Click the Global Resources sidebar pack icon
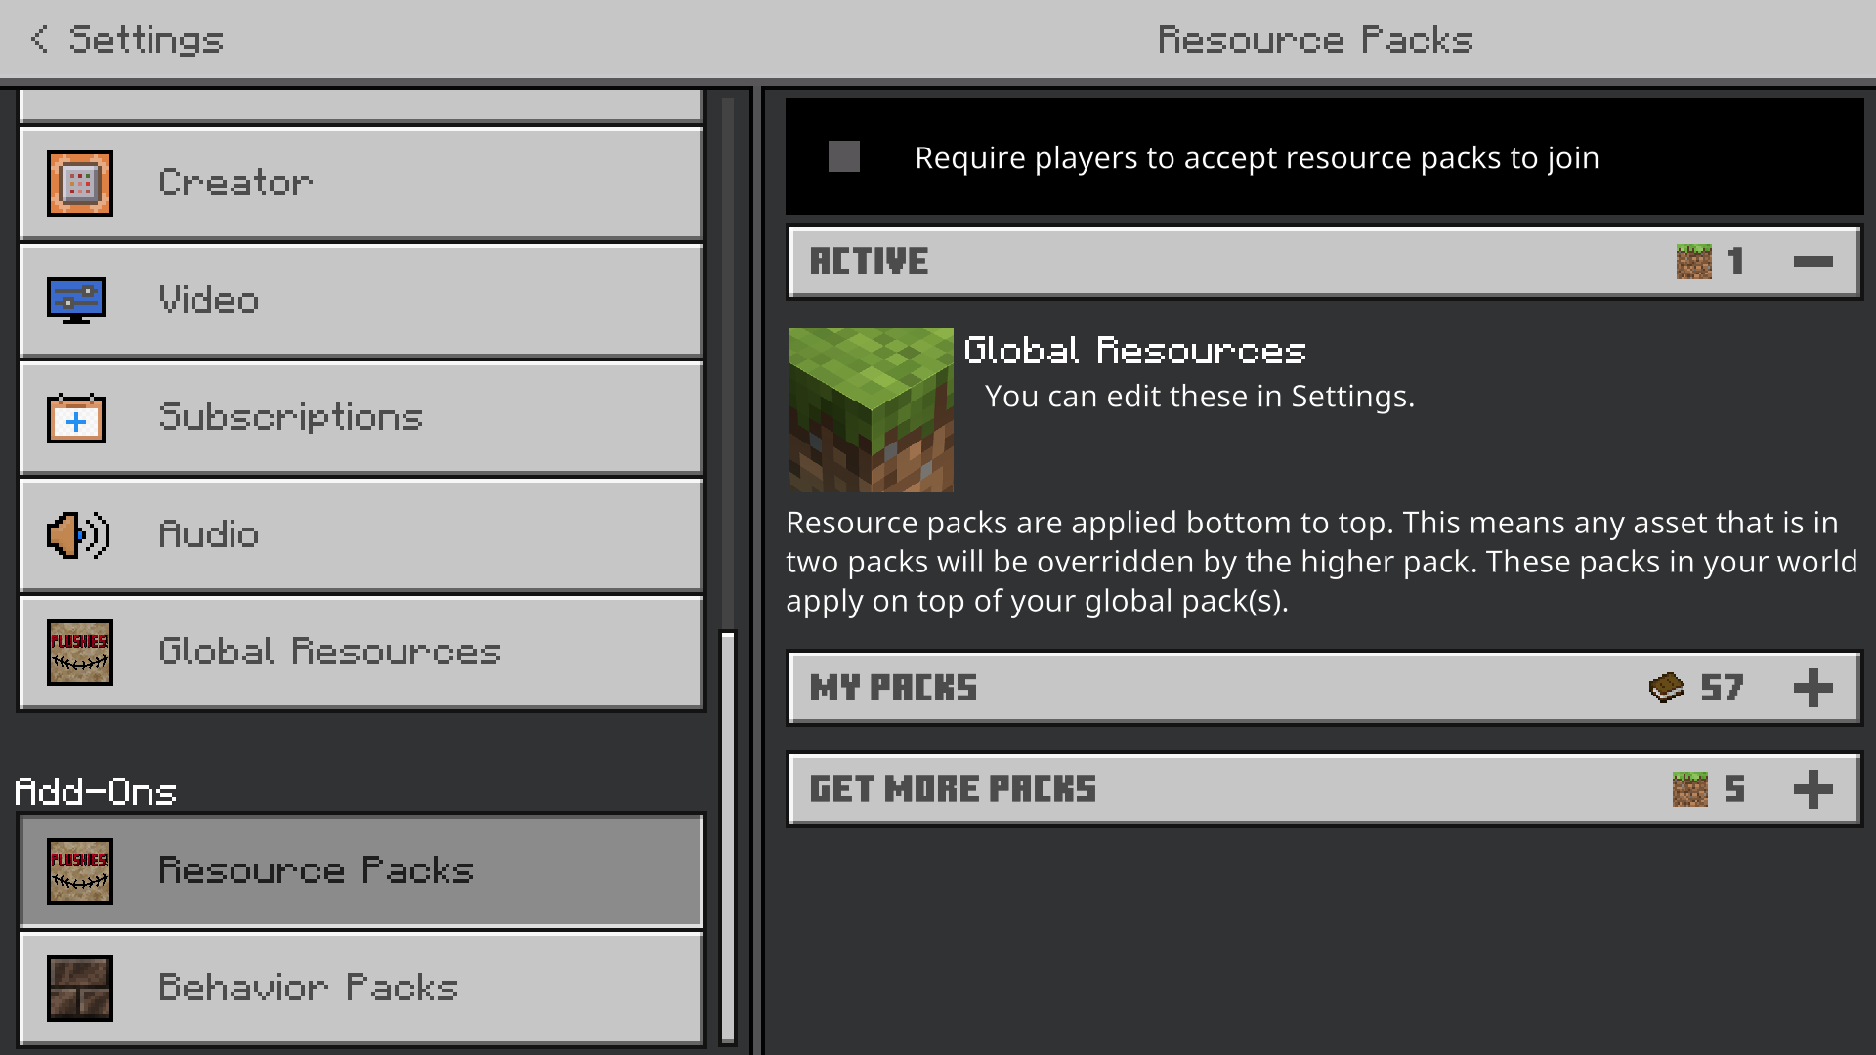Screen dimensions: 1876x1055 80,652
